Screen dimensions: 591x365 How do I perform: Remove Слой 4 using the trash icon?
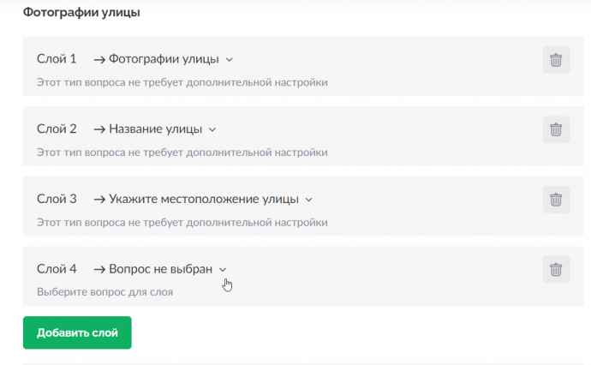pos(556,269)
